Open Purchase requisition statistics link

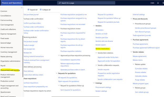pos(71,51)
